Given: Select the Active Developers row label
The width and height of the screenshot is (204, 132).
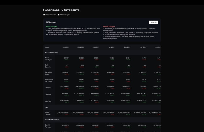Looking at the screenshot, I should (x=49, y=59).
